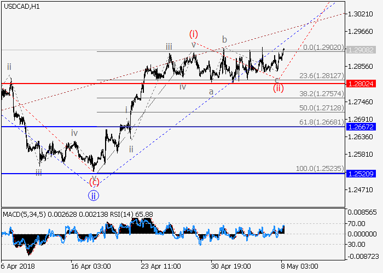The height and width of the screenshot is (273, 383).
Task: Select the red (ii) wave label
Action: [278, 88]
